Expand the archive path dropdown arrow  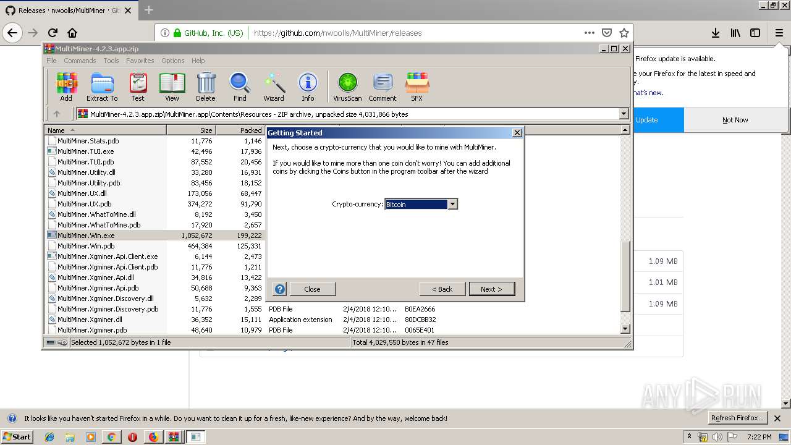pyautogui.click(x=624, y=114)
